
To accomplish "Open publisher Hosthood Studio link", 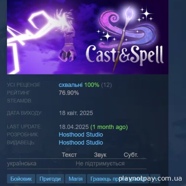I will 81,143.
